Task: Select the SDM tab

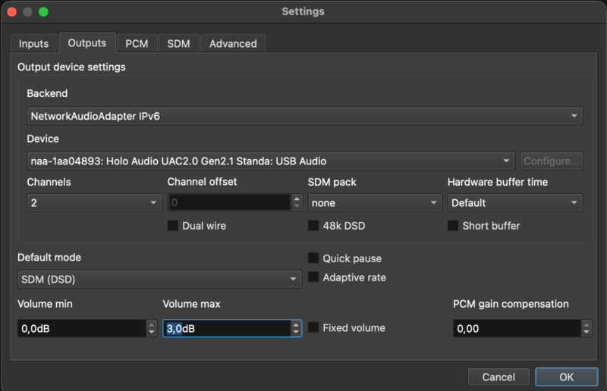Action: point(178,44)
